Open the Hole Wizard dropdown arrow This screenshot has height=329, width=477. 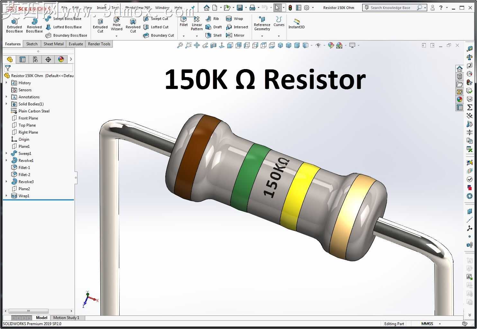pyautogui.click(x=116, y=36)
